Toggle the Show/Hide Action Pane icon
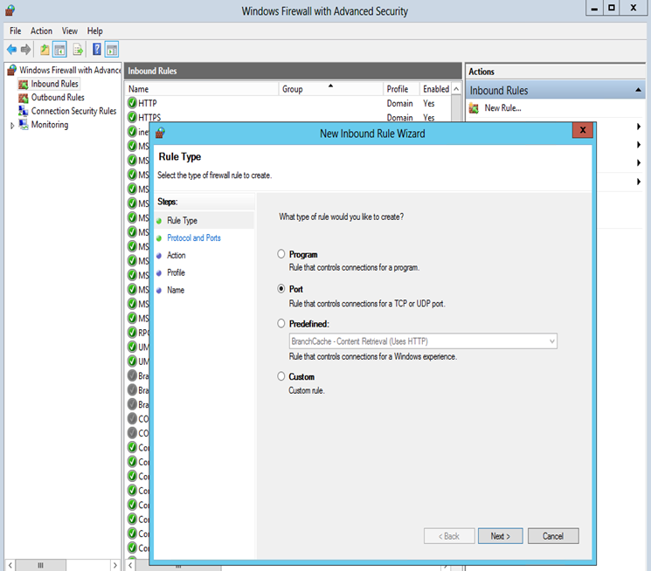651x571 pixels. coord(112,50)
